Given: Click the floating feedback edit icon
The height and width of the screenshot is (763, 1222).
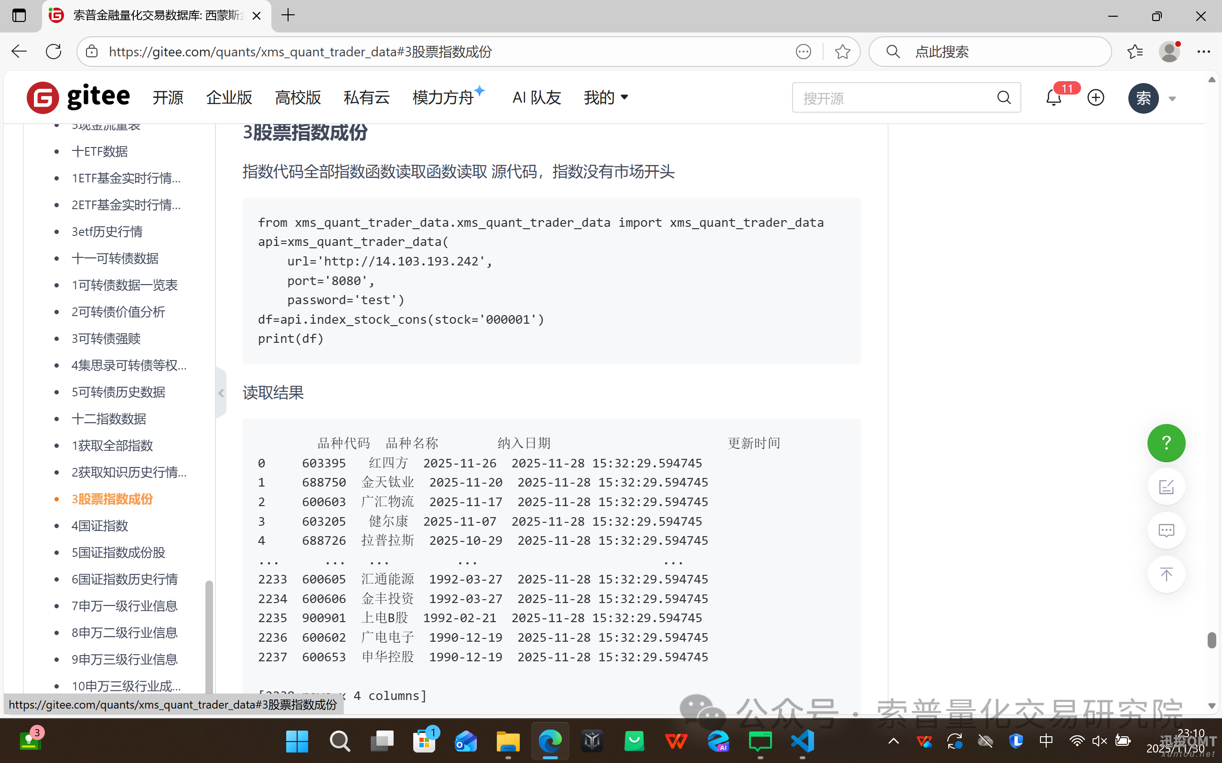Looking at the screenshot, I should tap(1166, 487).
